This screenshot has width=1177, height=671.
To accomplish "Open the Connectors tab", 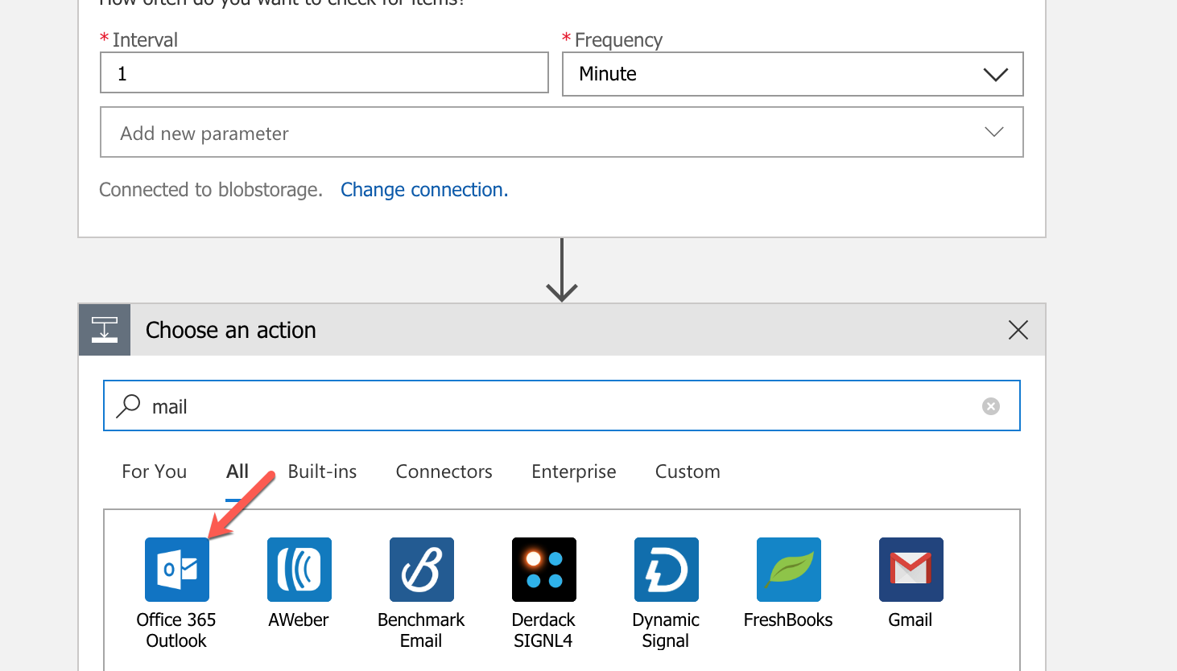I will (x=444, y=471).
